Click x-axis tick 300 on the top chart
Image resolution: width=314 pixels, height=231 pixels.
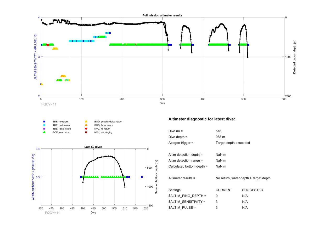162,99
